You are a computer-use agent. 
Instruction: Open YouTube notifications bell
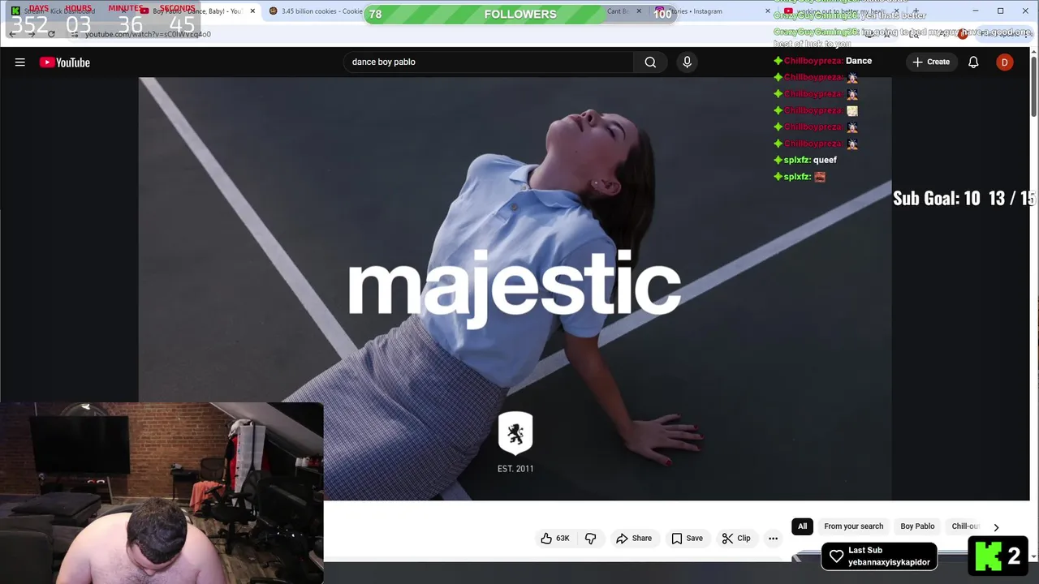click(973, 62)
